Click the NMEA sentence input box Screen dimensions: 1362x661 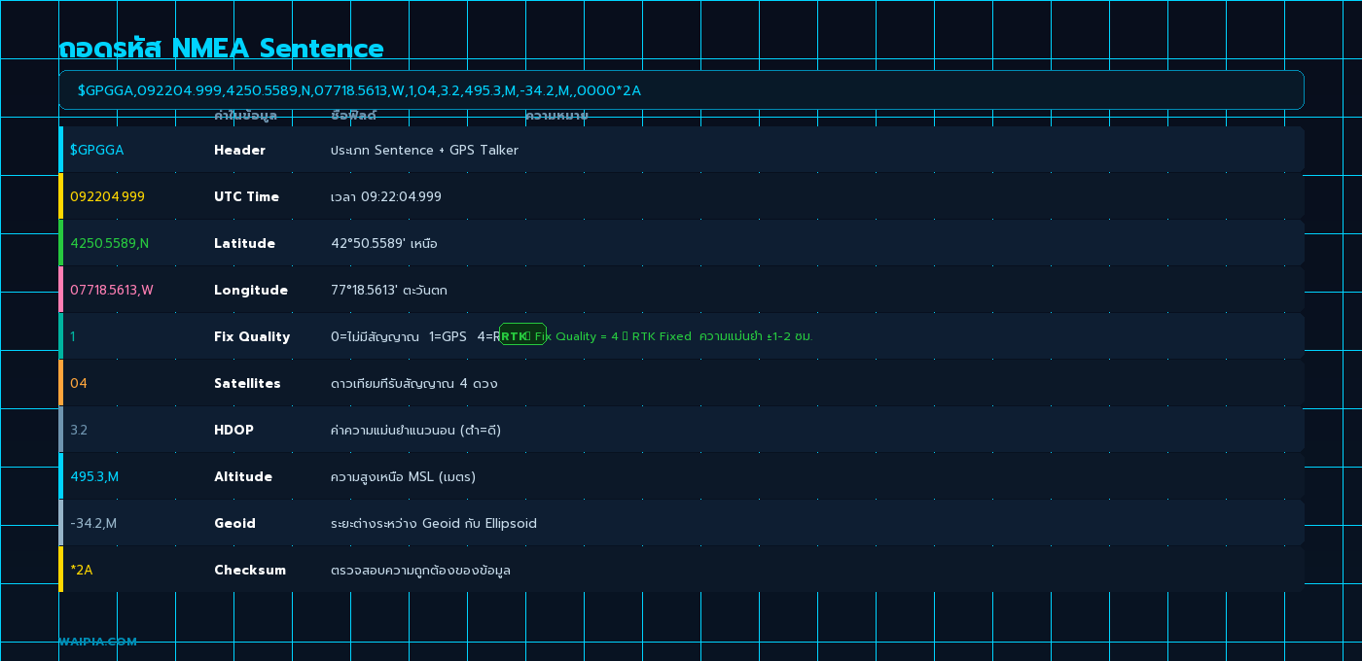click(x=681, y=89)
